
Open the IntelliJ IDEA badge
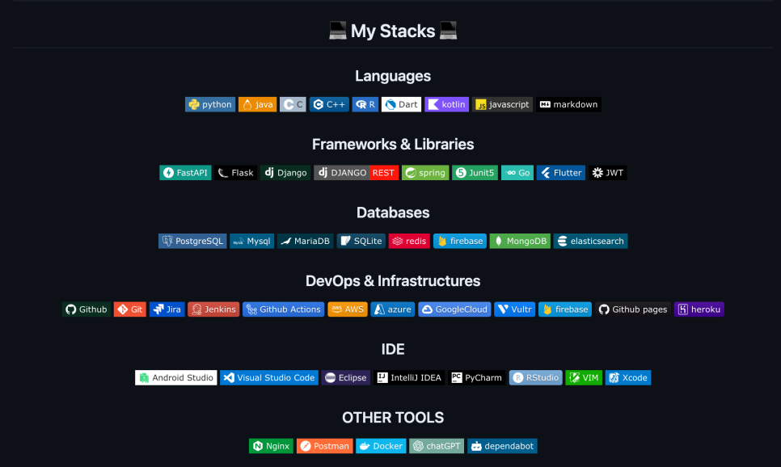click(409, 377)
